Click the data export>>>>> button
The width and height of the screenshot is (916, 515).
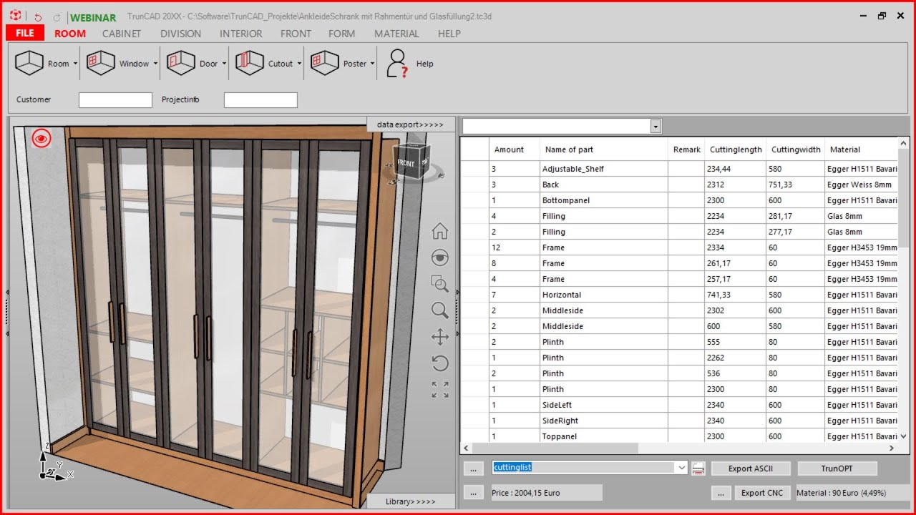point(410,124)
